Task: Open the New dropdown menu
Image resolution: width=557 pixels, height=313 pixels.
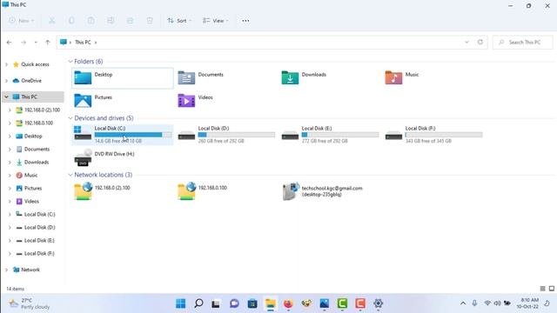Action: (22, 21)
